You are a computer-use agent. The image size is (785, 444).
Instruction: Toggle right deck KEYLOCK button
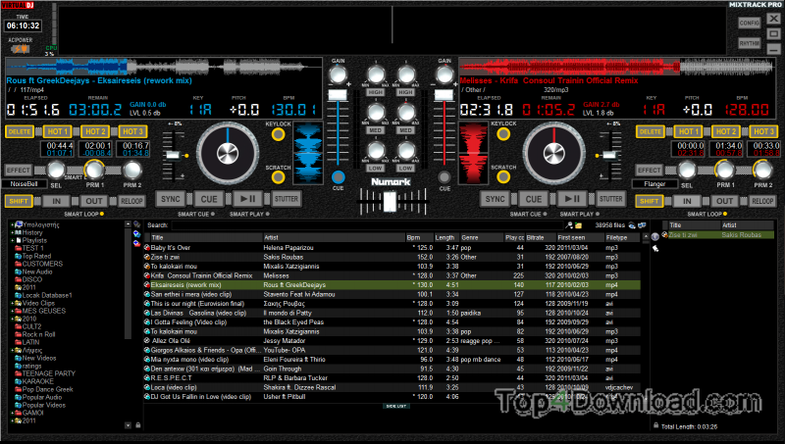click(x=503, y=133)
